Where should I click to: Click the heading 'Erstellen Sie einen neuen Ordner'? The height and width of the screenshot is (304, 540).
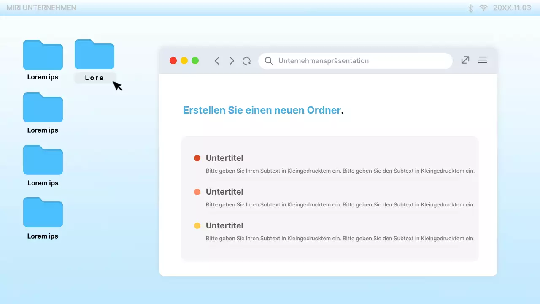(x=262, y=110)
